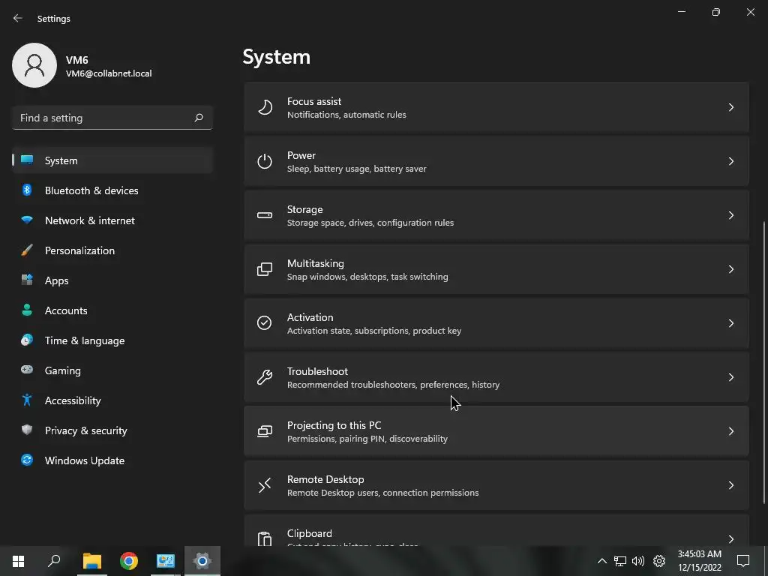
Task: Select Personalization category
Action: click(112, 250)
